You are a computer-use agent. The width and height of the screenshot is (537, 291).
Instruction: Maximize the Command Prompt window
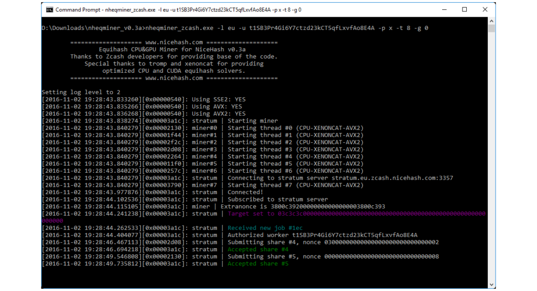pyautogui.click(x=465, y=9)
